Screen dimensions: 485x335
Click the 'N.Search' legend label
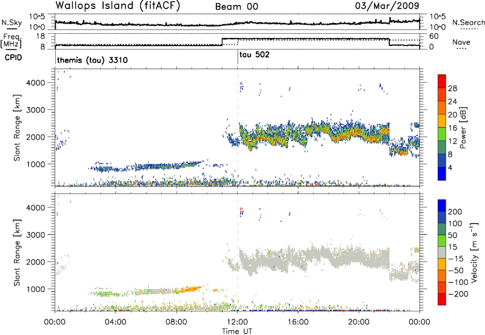[469, 22]
